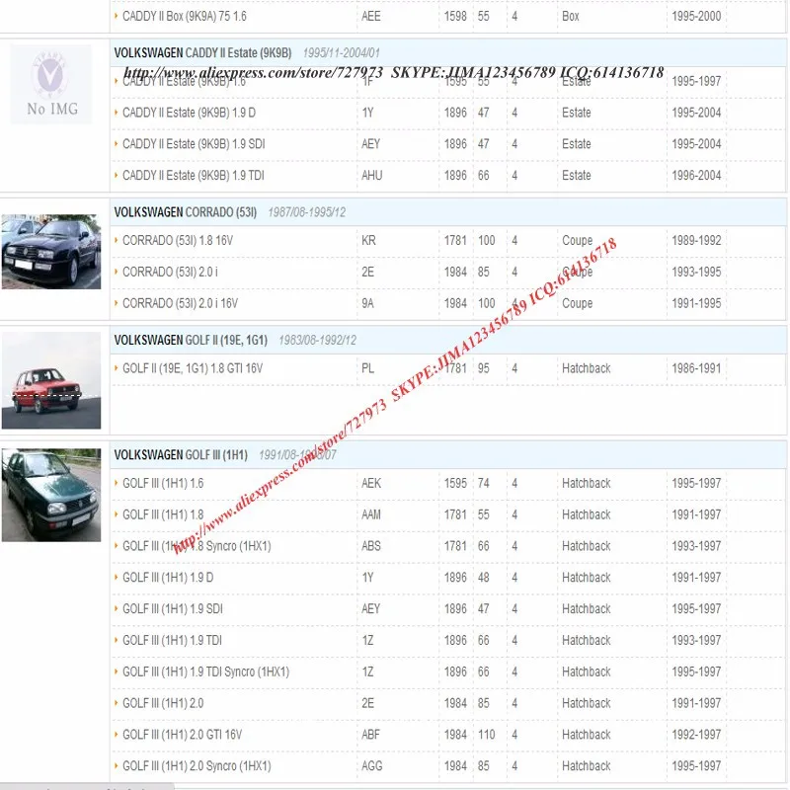The height and width of the screenshot is (790, 790).
Task: Select CORRADO (53I) 2.0 i entry
Action: [170, 273]
